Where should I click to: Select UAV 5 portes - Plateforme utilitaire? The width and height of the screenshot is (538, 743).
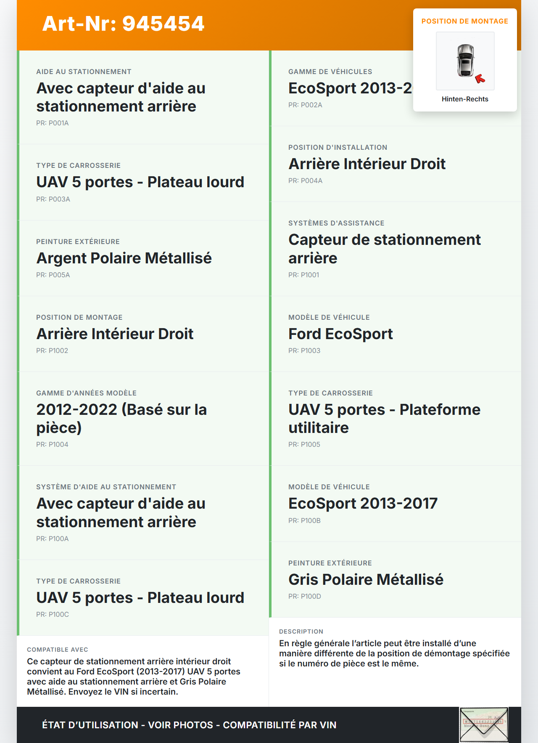(x=384, y=418)
